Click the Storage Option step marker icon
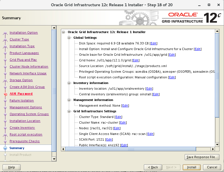 (x=5, y=81)
